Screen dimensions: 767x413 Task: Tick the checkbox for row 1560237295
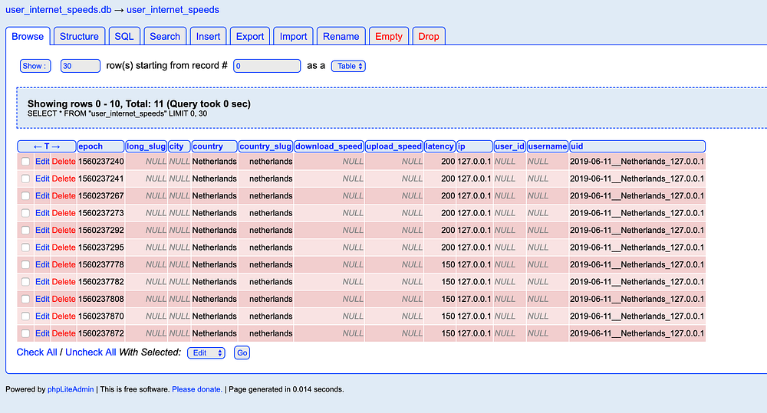(x=25, y=247)
